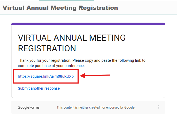Click gray footer bar between logo and disclaimer

click(48, 107)
